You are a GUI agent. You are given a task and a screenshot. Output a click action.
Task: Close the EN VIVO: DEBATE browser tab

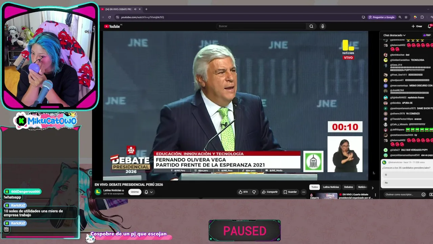tap(140, 9)
